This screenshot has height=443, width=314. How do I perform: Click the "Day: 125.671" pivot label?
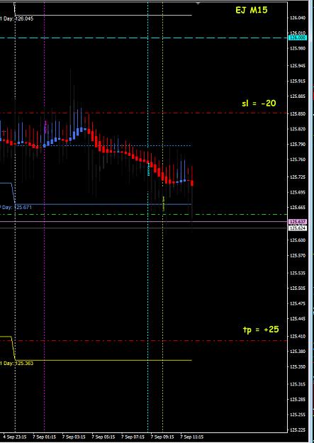point(16,208)
